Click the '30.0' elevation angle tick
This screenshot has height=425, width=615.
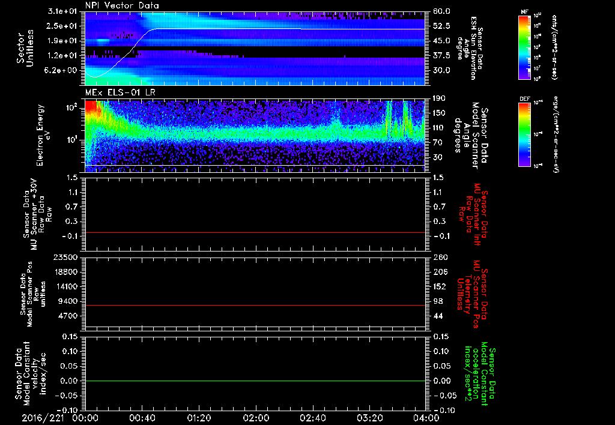click(441, 70)
